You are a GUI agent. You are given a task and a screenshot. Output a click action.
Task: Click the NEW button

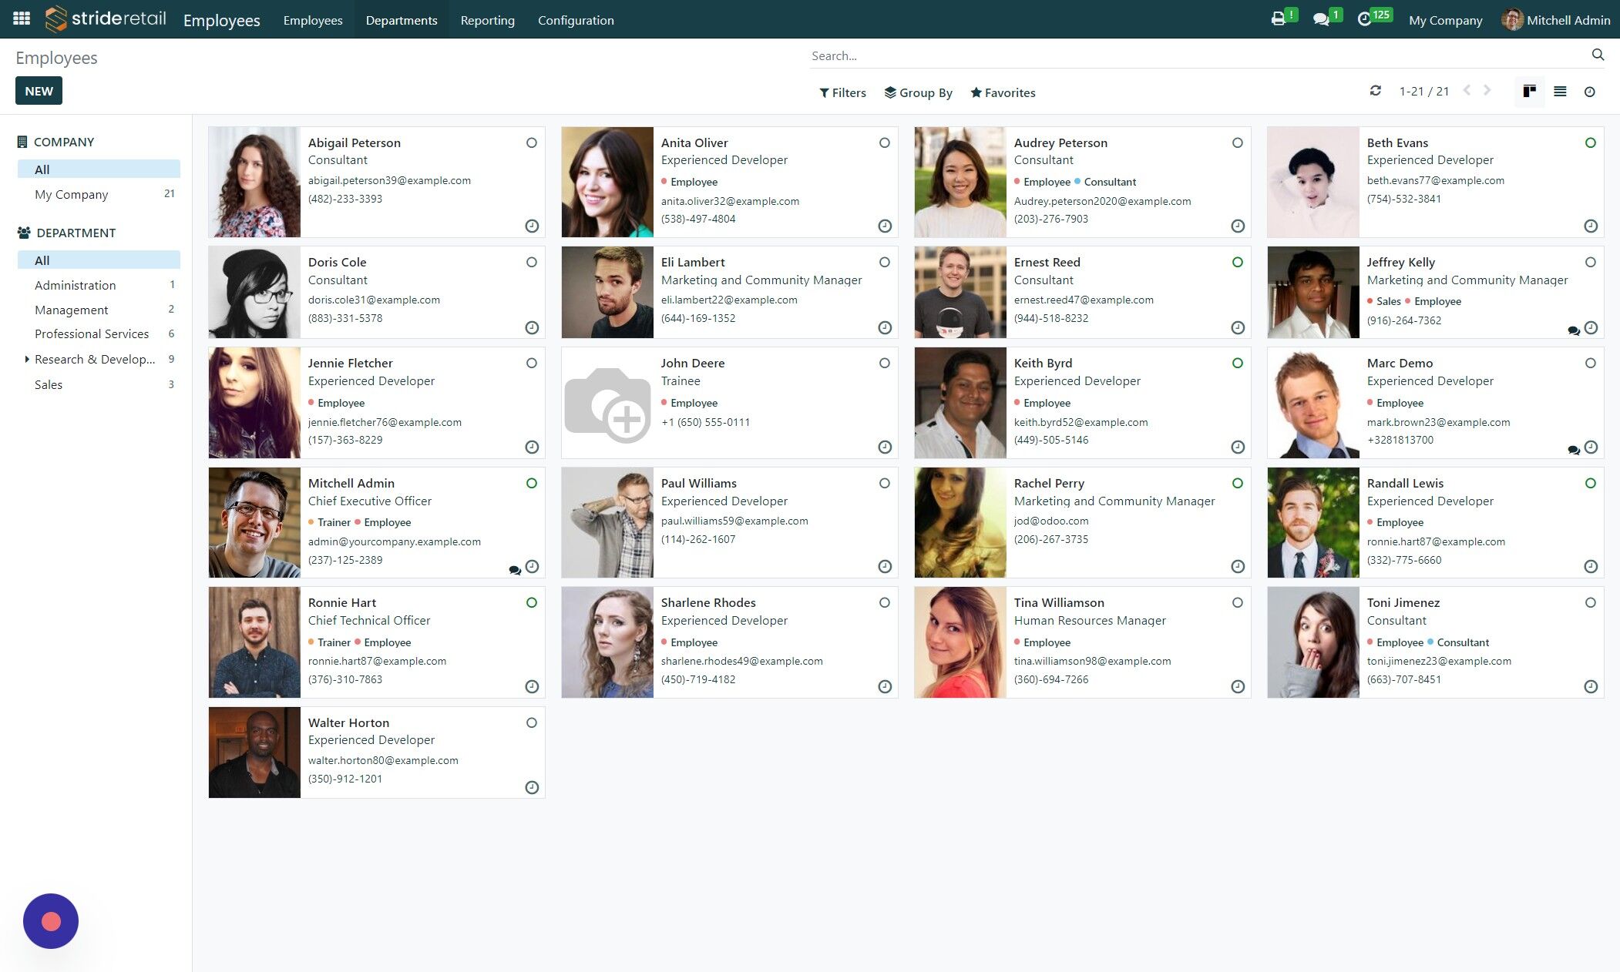39,91
